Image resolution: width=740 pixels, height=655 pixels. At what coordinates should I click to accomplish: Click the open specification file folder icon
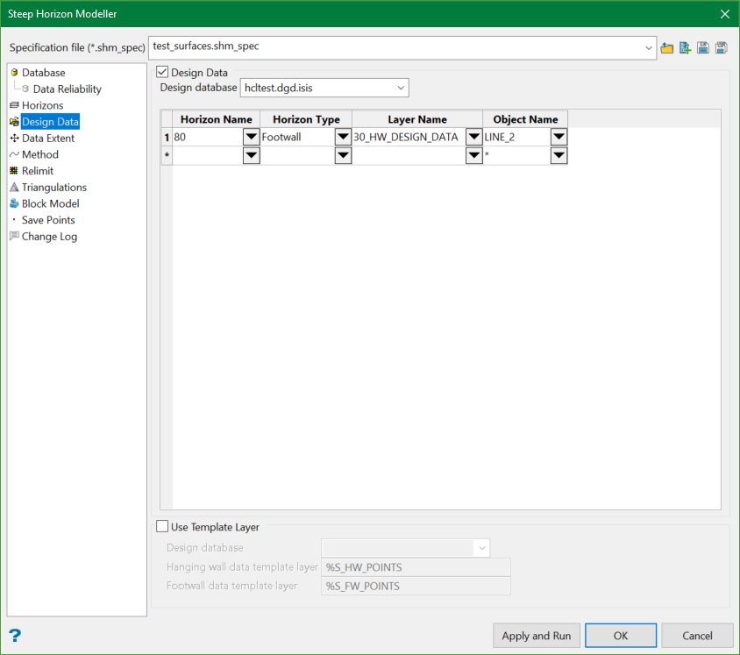click(667, 47)
